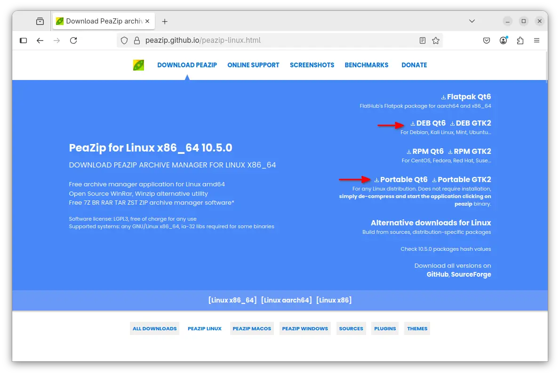Open the hamburger application menu

[x=537, y=40]
